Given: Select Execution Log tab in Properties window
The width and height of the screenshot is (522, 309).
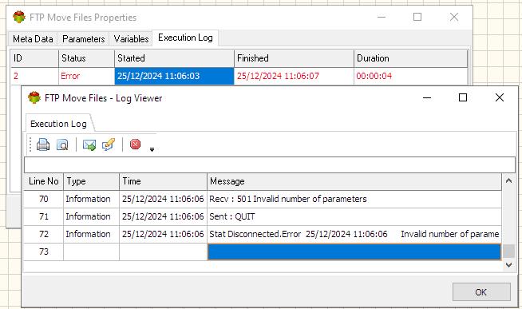Looking at the screenshot, I should [185, 38].
